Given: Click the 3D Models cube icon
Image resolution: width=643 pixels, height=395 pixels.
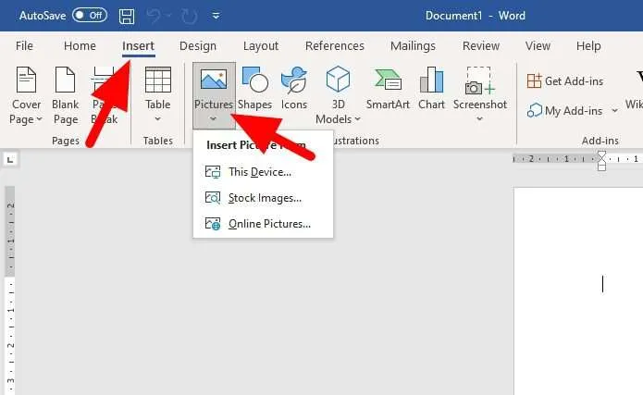Looking at the screenshot, I should click(x=338, y=80).
